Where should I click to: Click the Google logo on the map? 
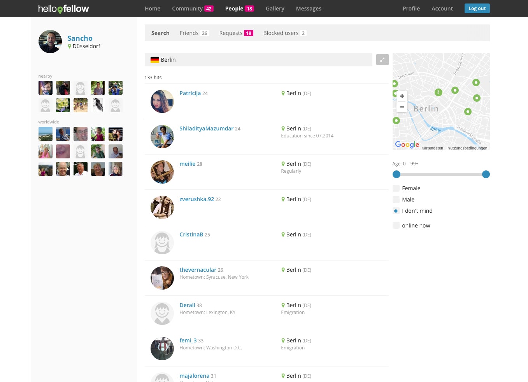407,144
